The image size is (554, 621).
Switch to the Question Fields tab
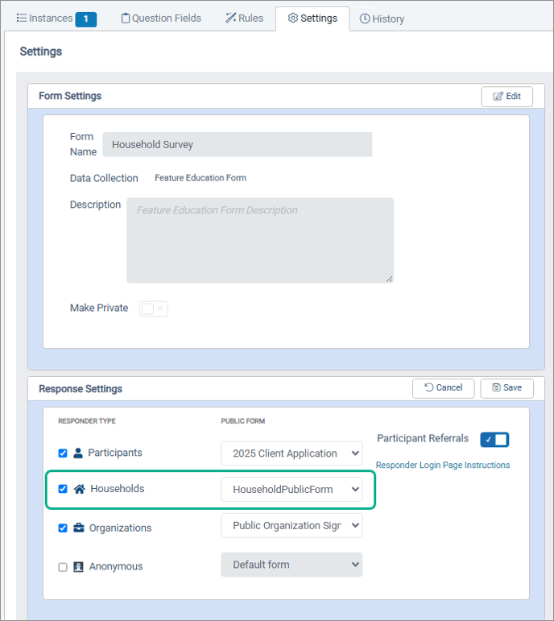(161, 19)
